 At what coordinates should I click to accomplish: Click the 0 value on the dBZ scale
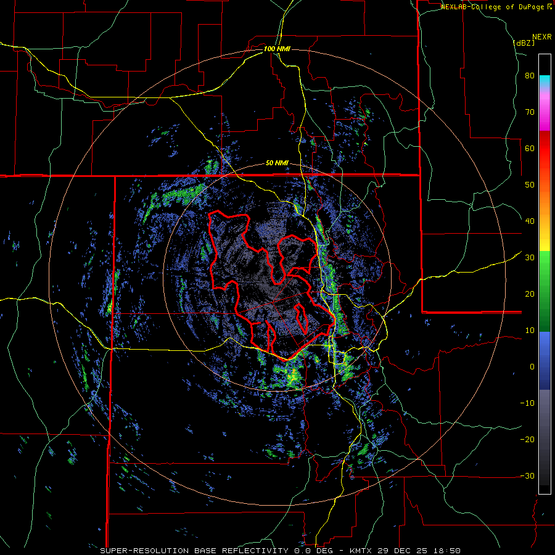[532, 367]
